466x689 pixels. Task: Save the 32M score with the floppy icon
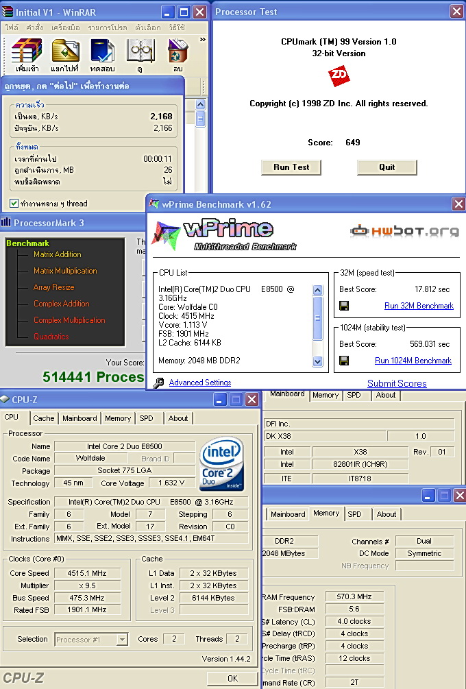(344, 306)
